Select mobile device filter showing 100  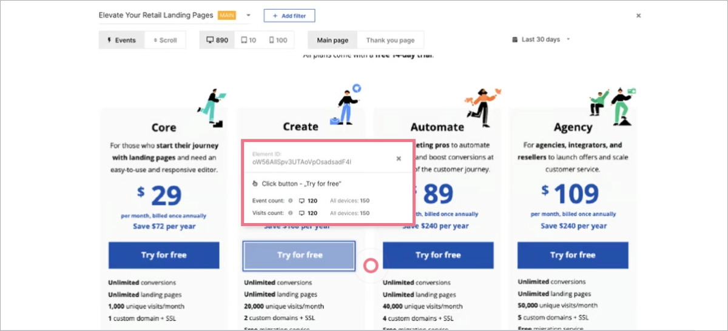pyautogui.click(x=278, y=40)
